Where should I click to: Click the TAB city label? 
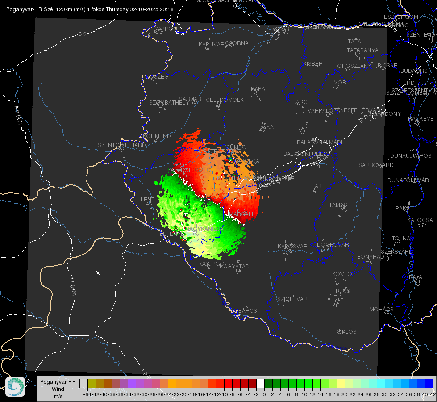[316, 186]
